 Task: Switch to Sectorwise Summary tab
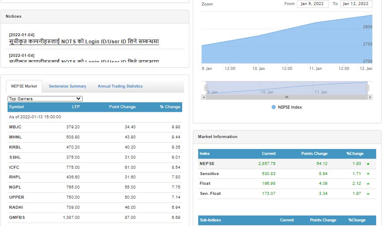tap(67, 86)
